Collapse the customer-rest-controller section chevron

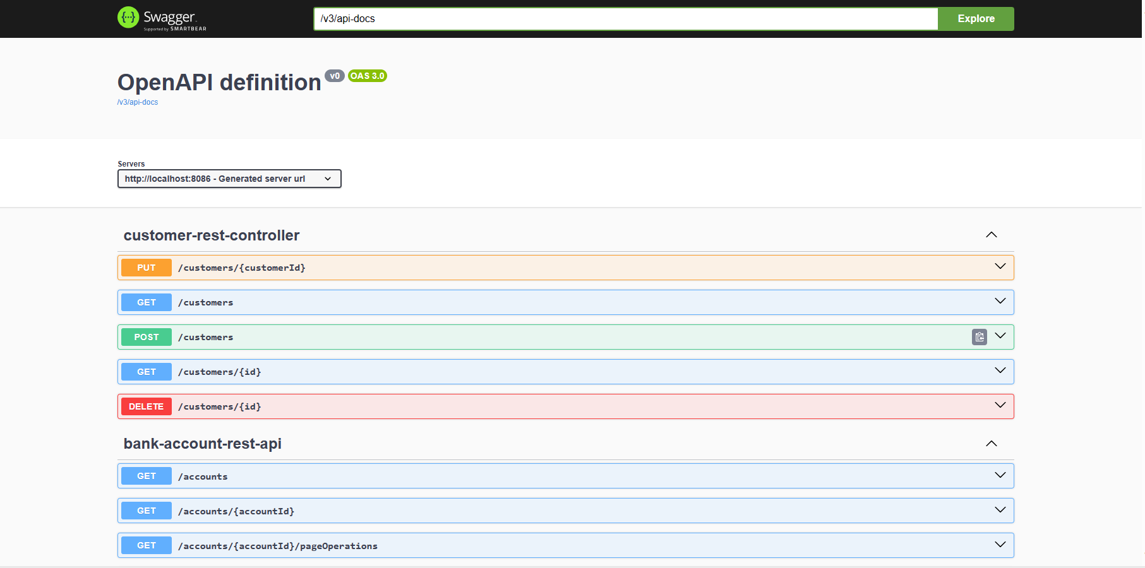tap(992, 235)
